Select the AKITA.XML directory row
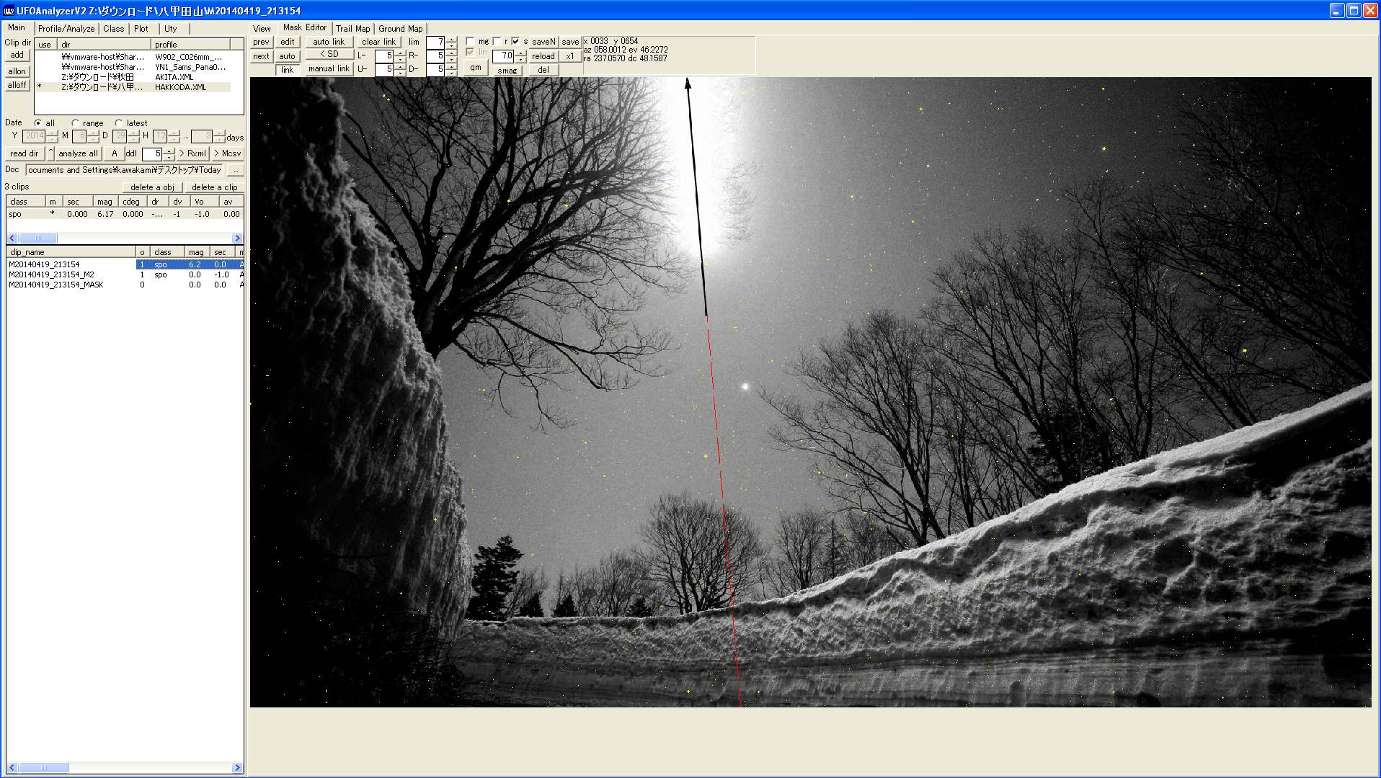Viewport: 1381px width, 778px height. click(x=133, y=77)
